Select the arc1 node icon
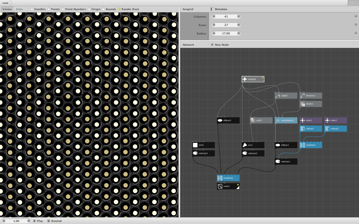This screenshot has width=359, height=224. point(245,145)
